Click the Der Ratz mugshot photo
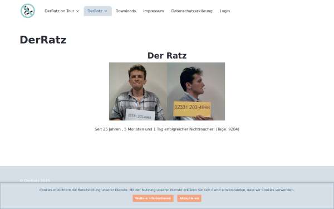 pyautogui.click(x=167, y=91)
